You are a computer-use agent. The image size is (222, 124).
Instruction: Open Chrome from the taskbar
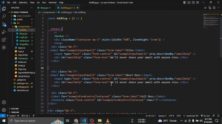[76, 121]
